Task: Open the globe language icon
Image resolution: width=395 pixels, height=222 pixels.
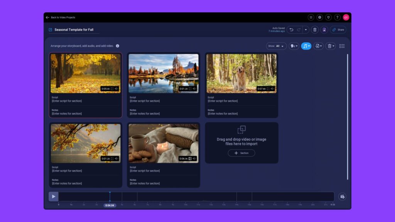Action: point(320,17)
